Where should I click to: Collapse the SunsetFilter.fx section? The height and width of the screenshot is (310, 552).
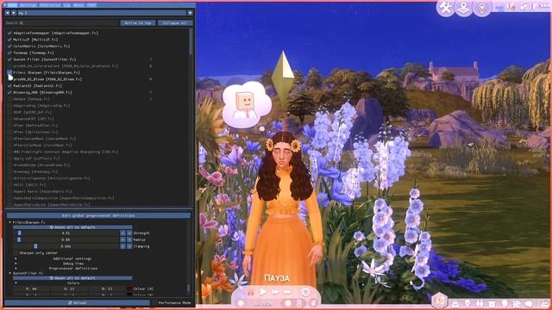click(x=9, y=273)
